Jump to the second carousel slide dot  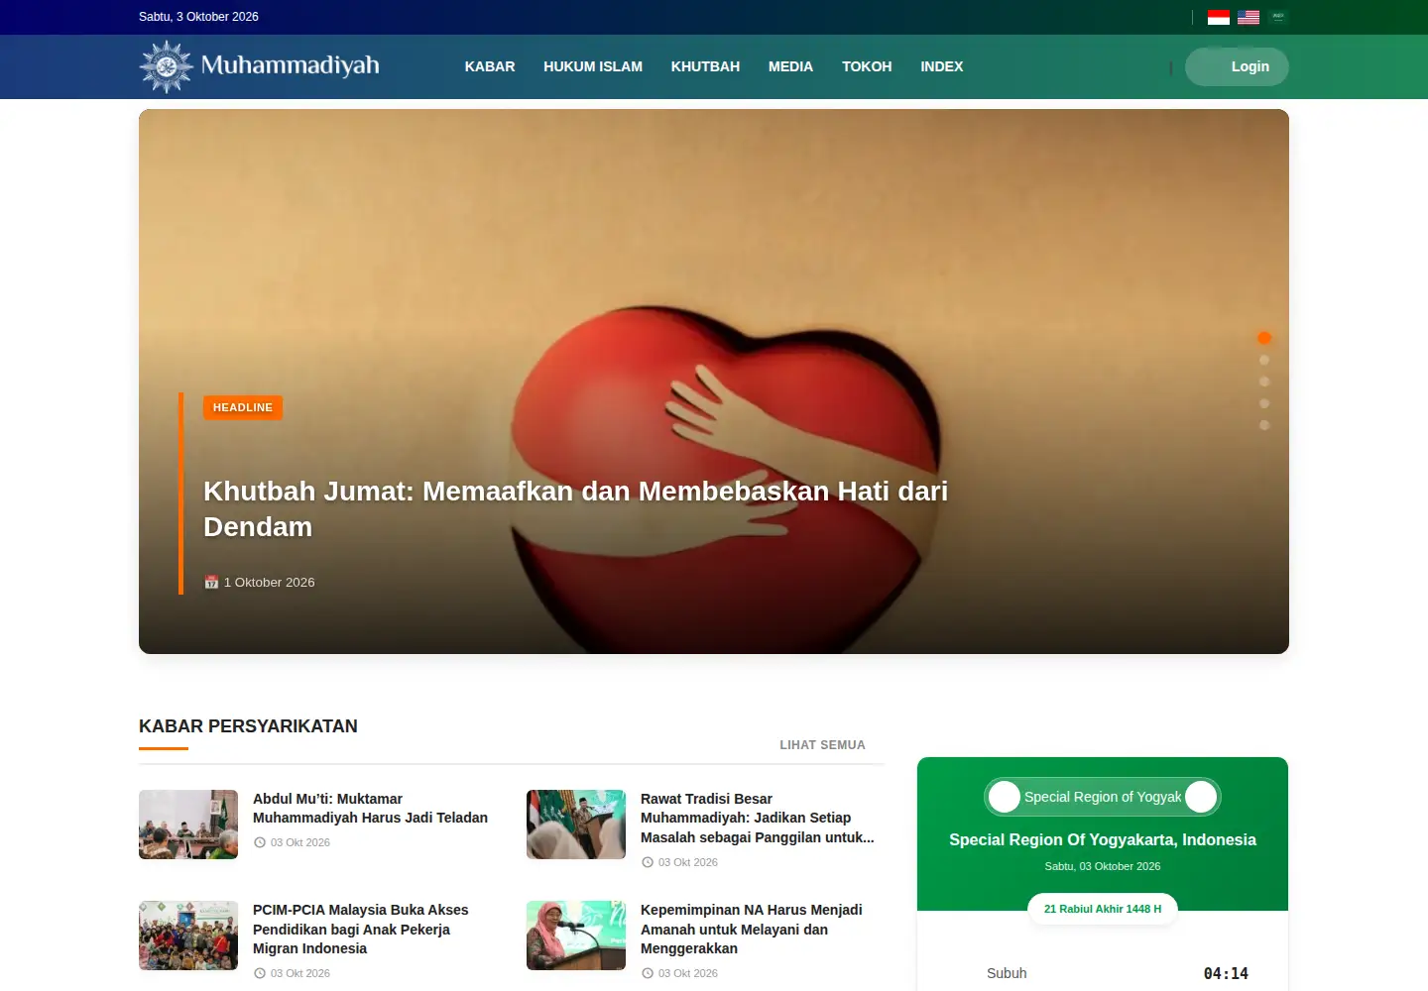click(1264, 360)
